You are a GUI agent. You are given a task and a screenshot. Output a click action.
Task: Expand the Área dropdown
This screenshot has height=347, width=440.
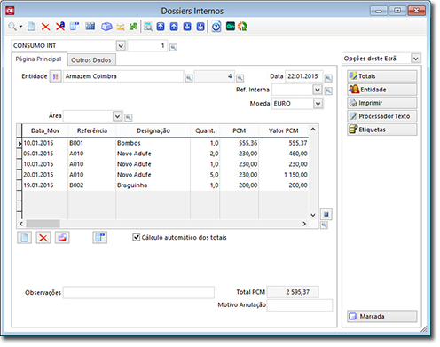tap(117, 116)
